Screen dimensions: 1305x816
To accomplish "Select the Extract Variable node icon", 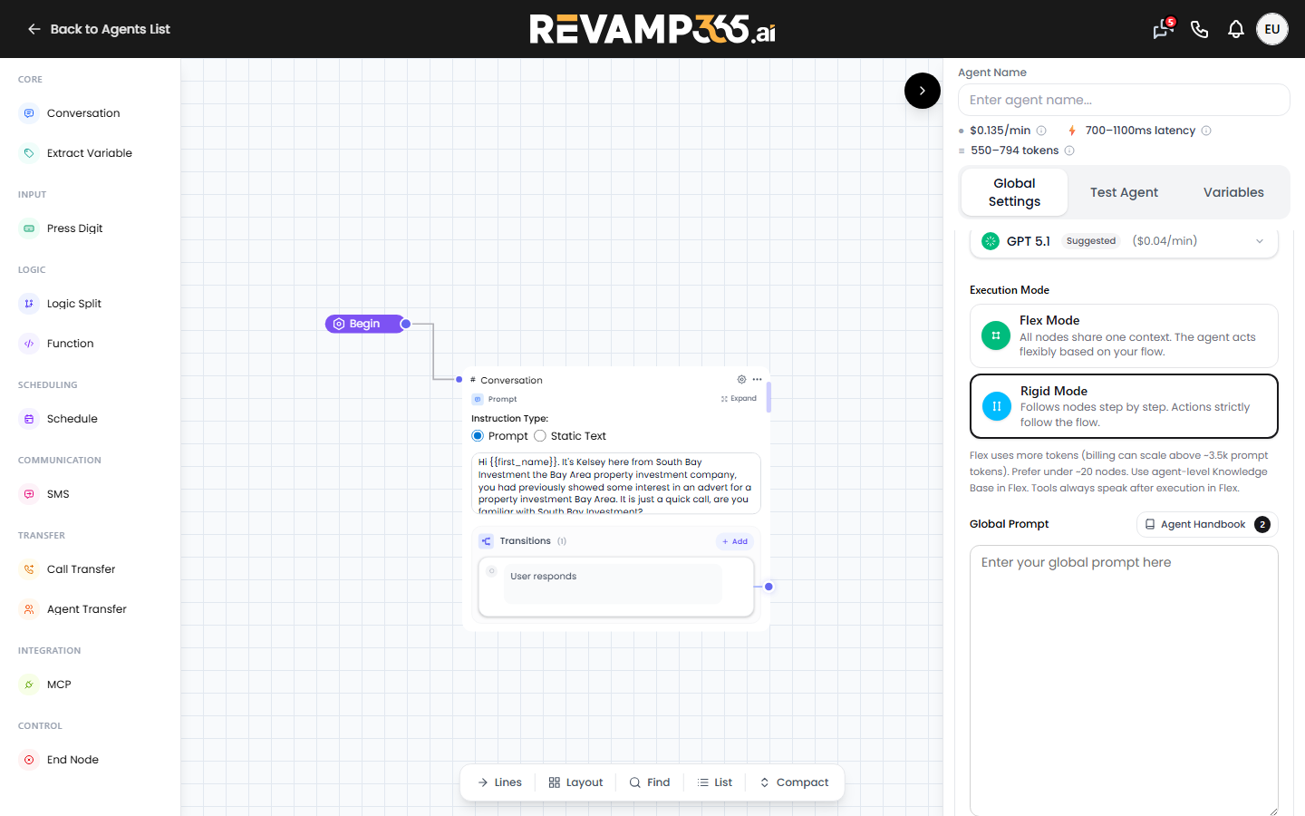I will click(29, 153).
